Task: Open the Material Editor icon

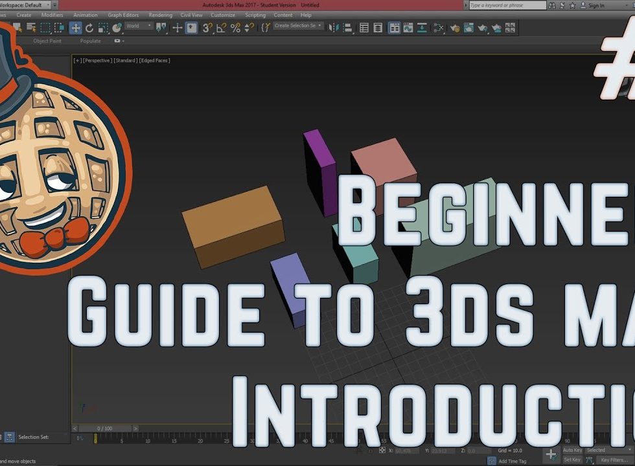Action: tap(438, 28)
